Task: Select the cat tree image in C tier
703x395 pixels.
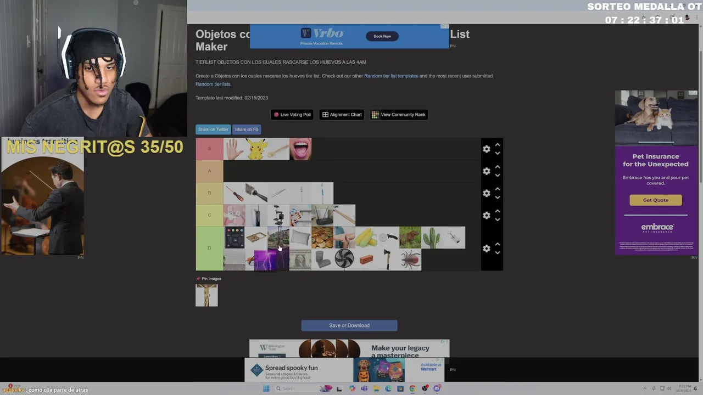Action: point(278,215)
